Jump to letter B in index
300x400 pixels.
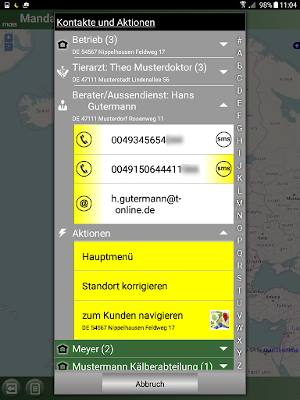coord(239,66)
